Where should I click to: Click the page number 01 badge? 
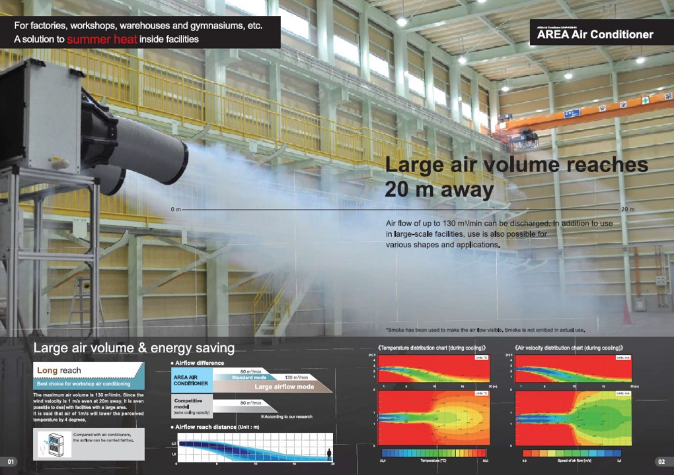tap(11, 460)
